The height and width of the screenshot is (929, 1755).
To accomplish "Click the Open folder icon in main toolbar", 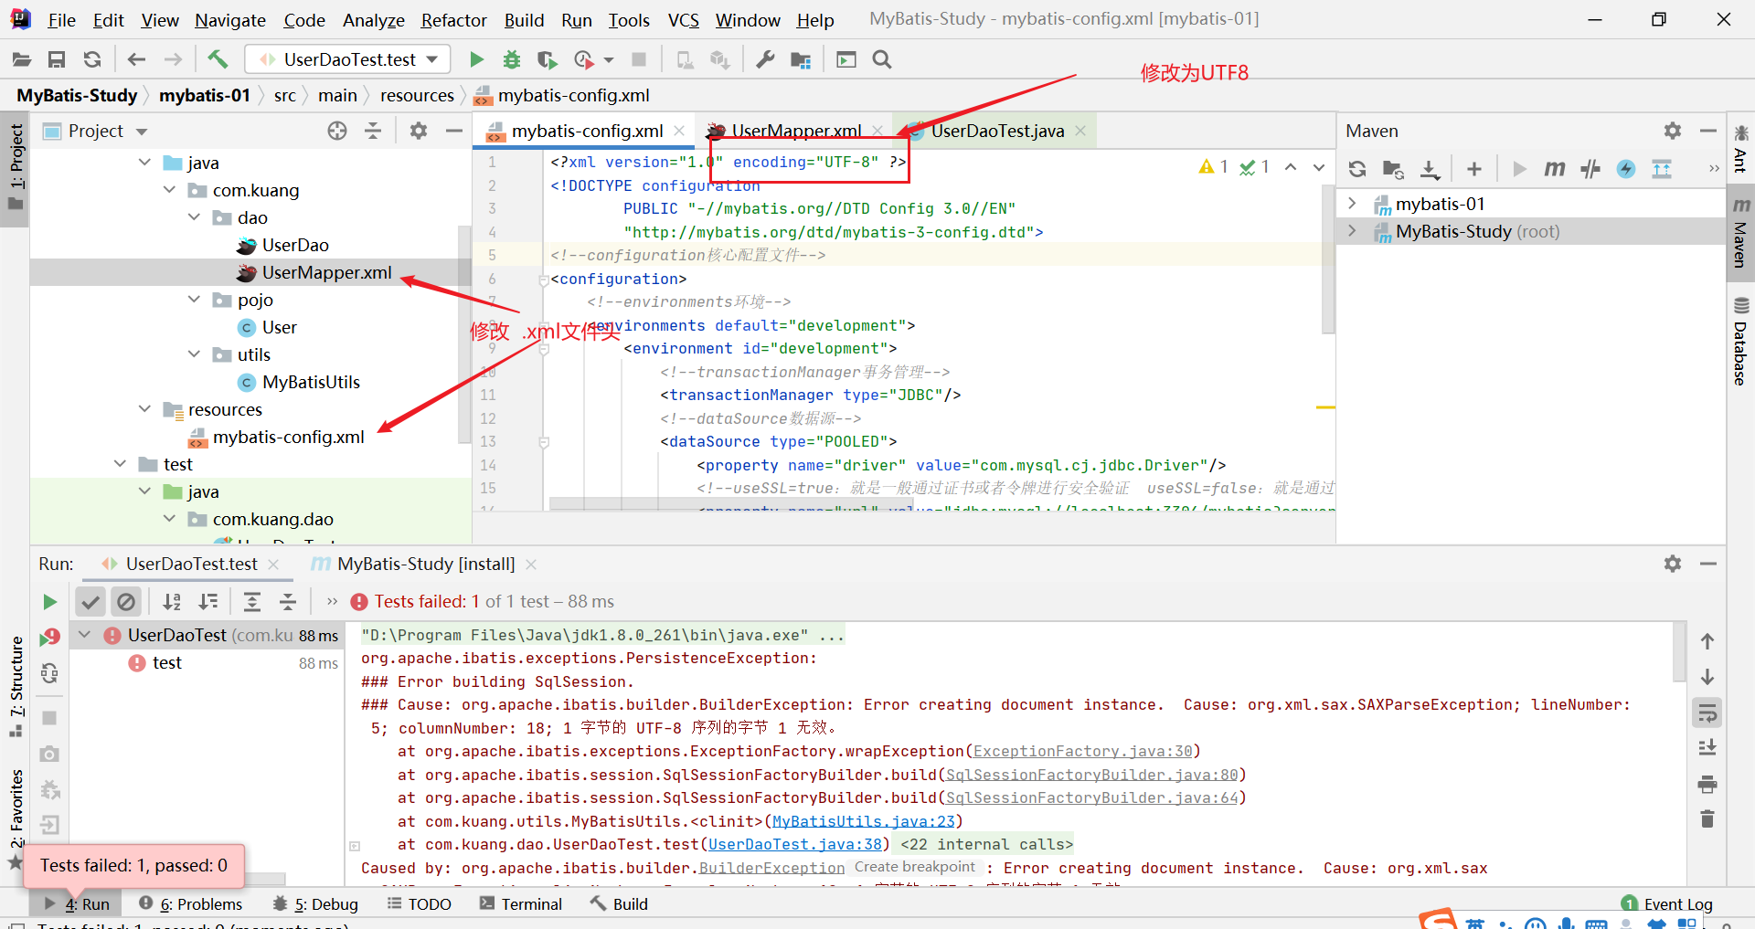I will (x=21, y=59).
